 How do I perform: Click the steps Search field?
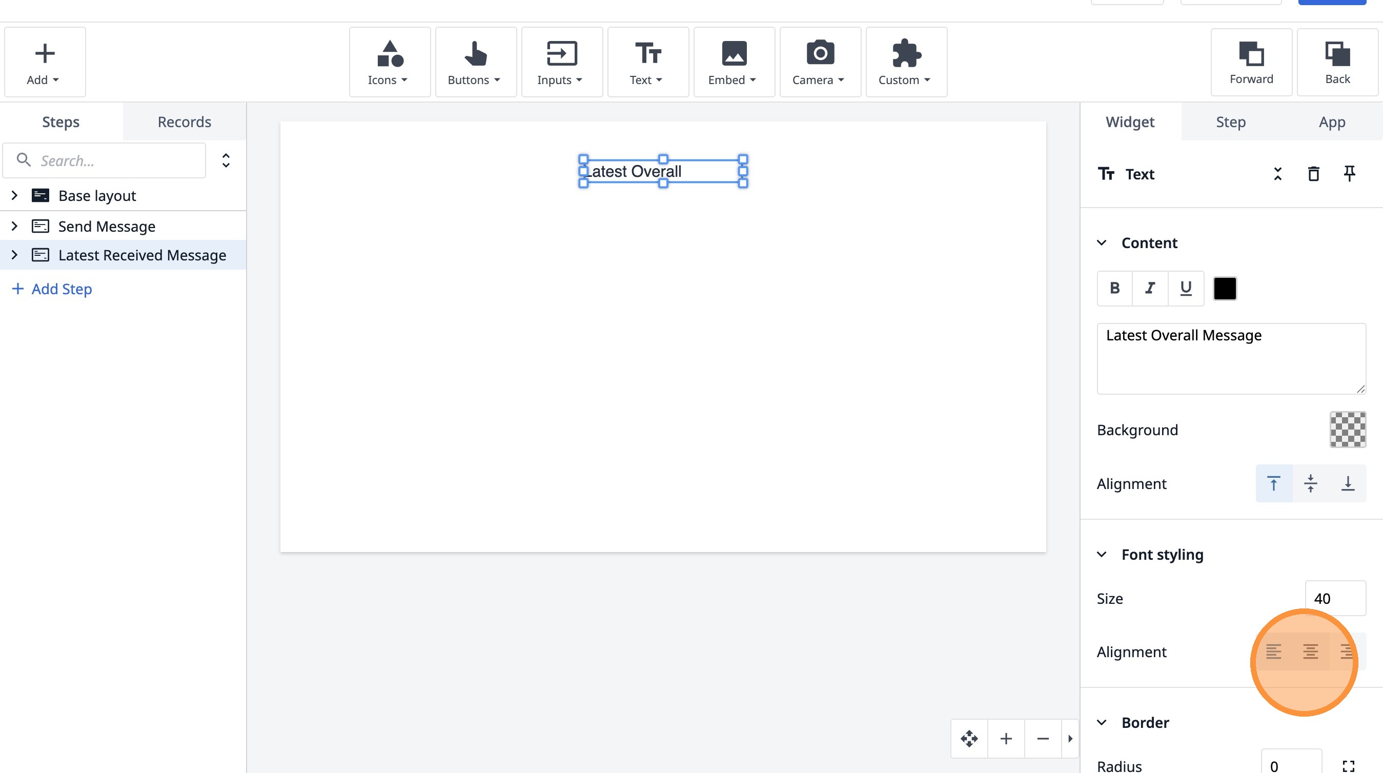pos(113,160)
